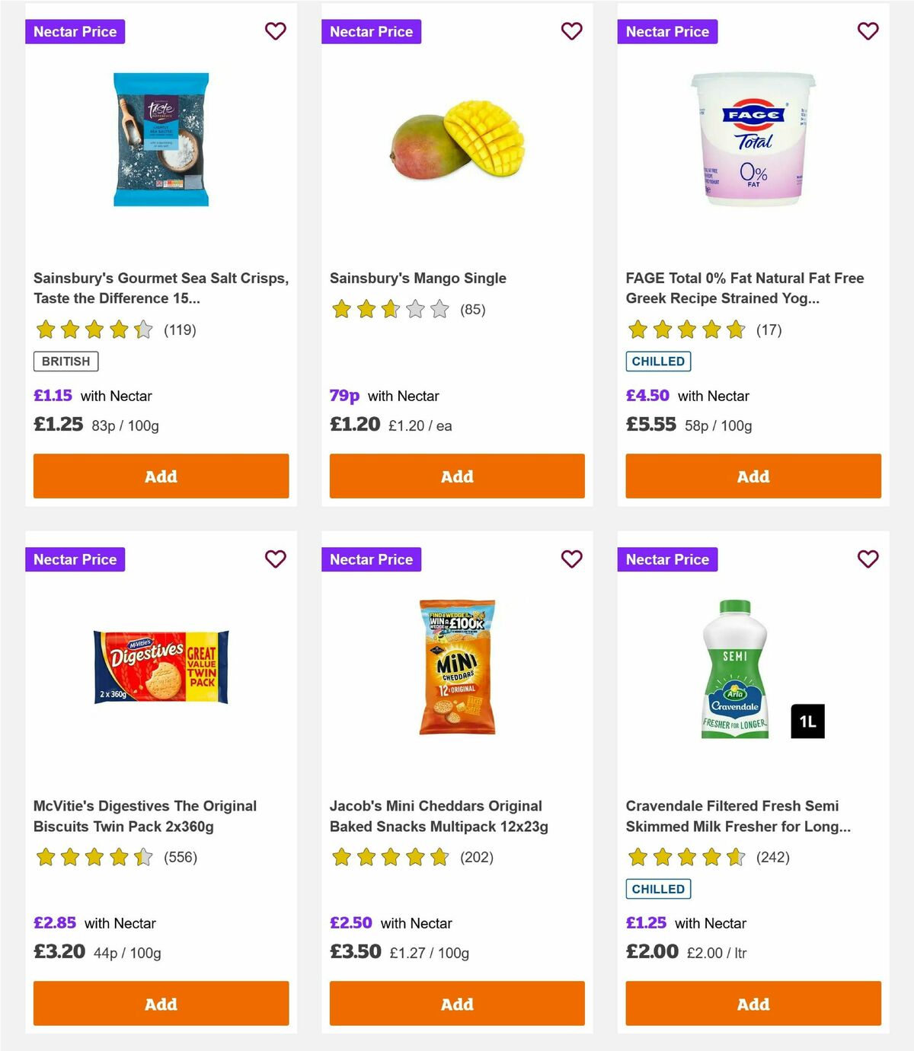Click the Cravendale milk product image
Viewport: 914px width, 1051px height.
(731, 670)
